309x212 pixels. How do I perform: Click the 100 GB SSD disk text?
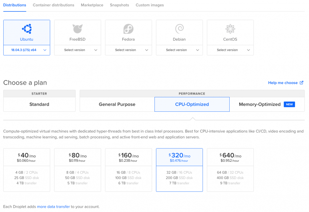[x=128, y=178]
